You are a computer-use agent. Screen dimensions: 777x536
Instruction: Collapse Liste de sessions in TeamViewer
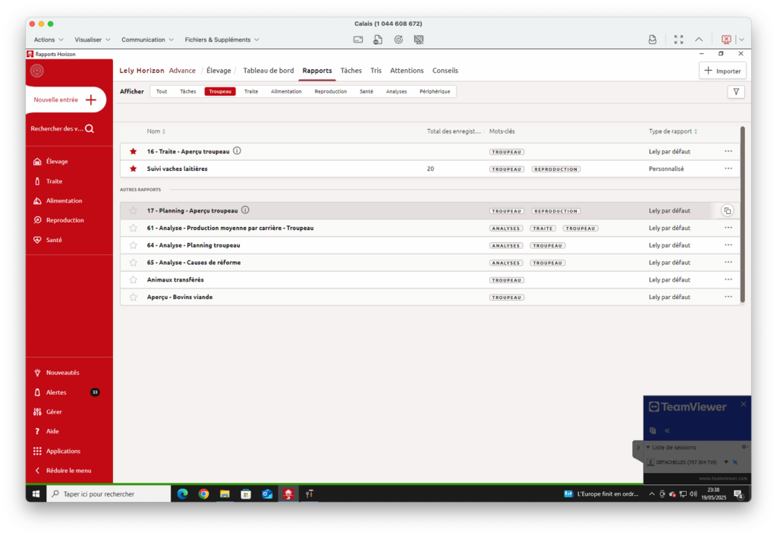[648, 447]
